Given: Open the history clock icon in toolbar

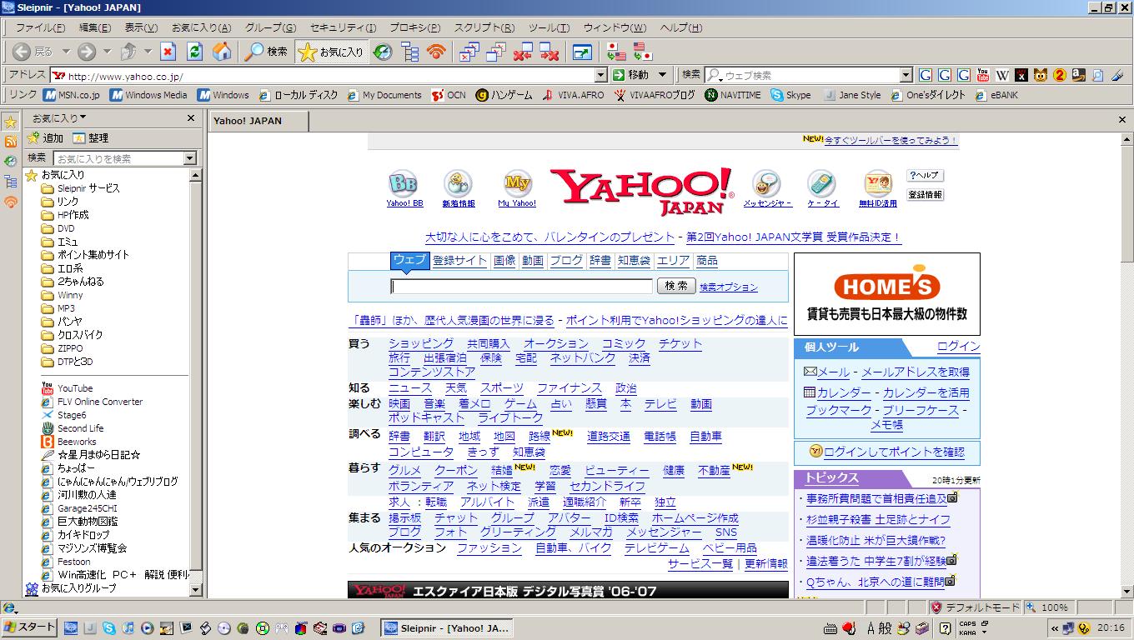Looking at the screenshot, I should [x=382, y=52].
